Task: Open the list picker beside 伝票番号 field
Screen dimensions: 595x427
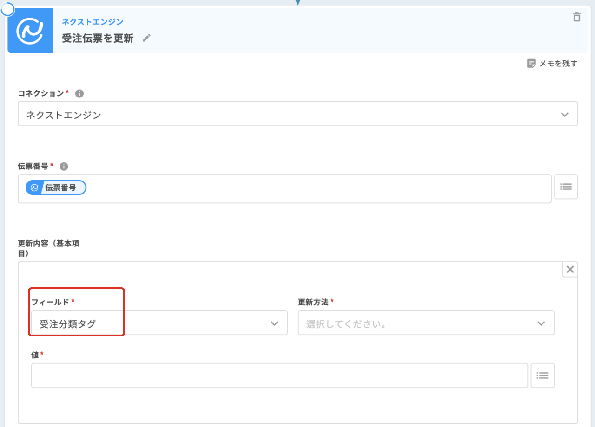Action: click(566, 187)
